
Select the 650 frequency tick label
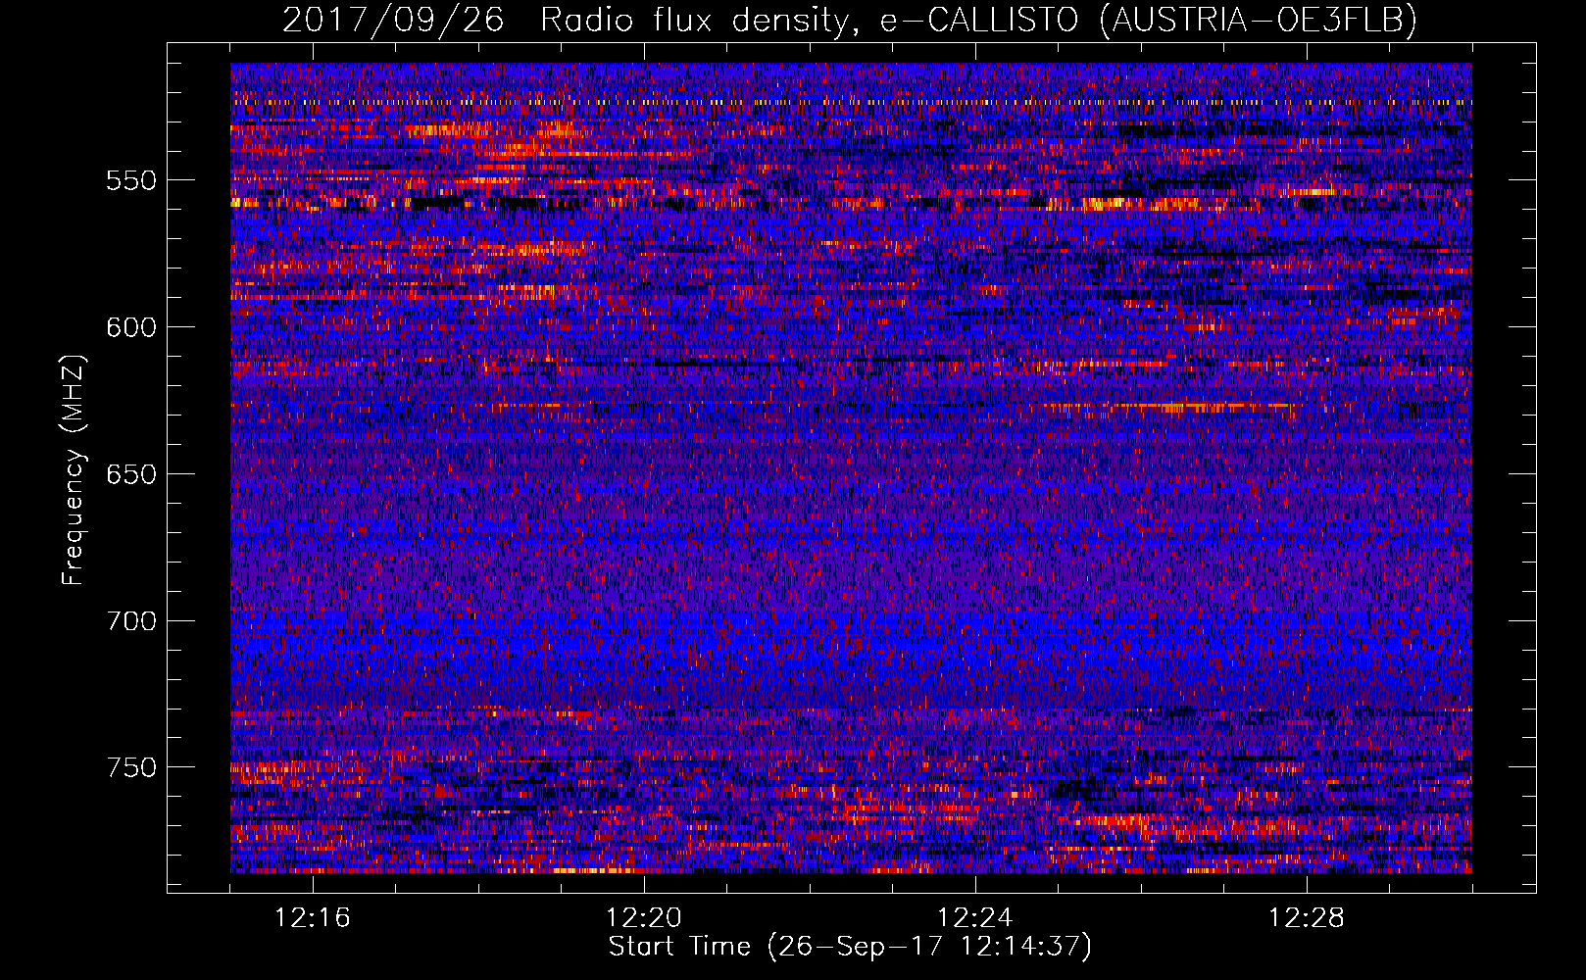click(x=131, y=474)
